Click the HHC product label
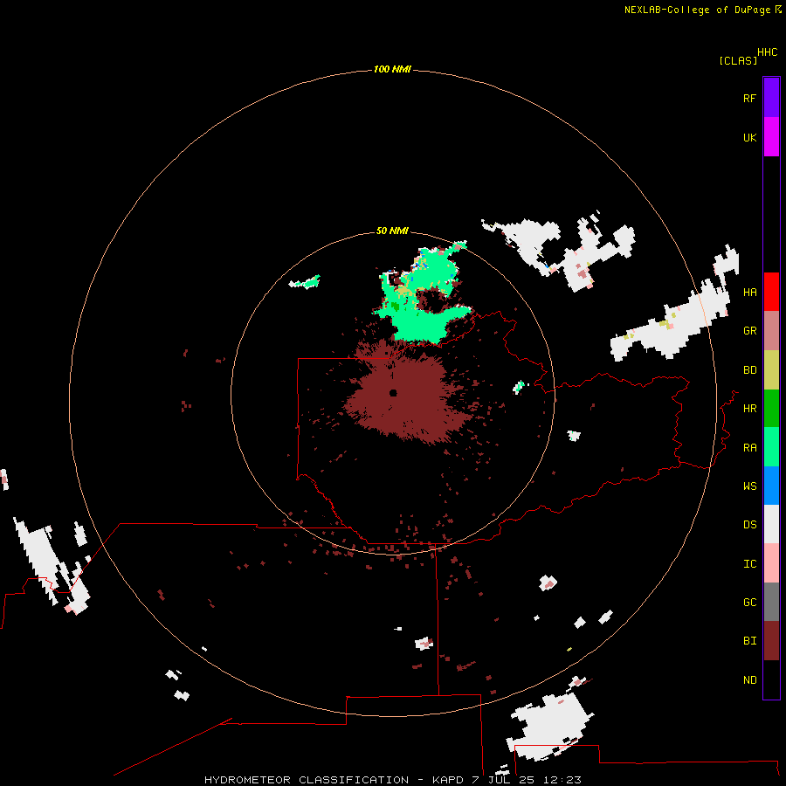The image size is (786, 786). (768, 52)
